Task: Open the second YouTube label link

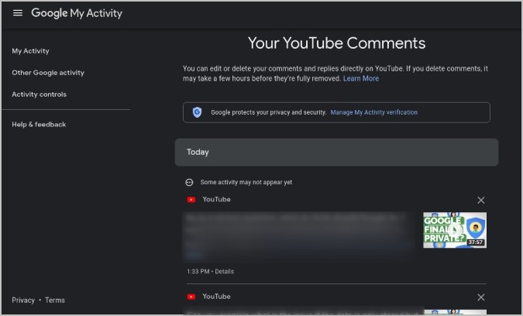Action: (x=216, y=297)
